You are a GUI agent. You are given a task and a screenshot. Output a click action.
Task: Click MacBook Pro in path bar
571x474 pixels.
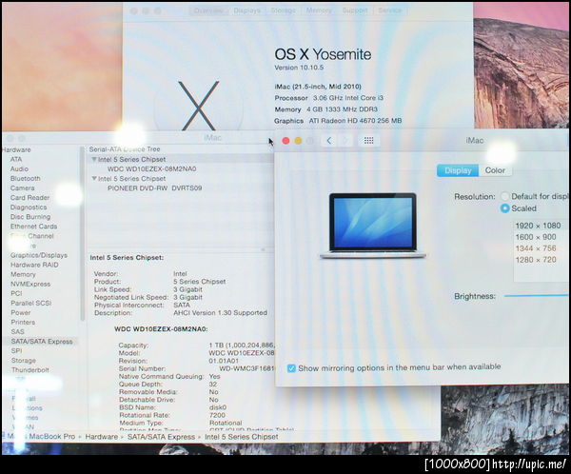(52, 437)
